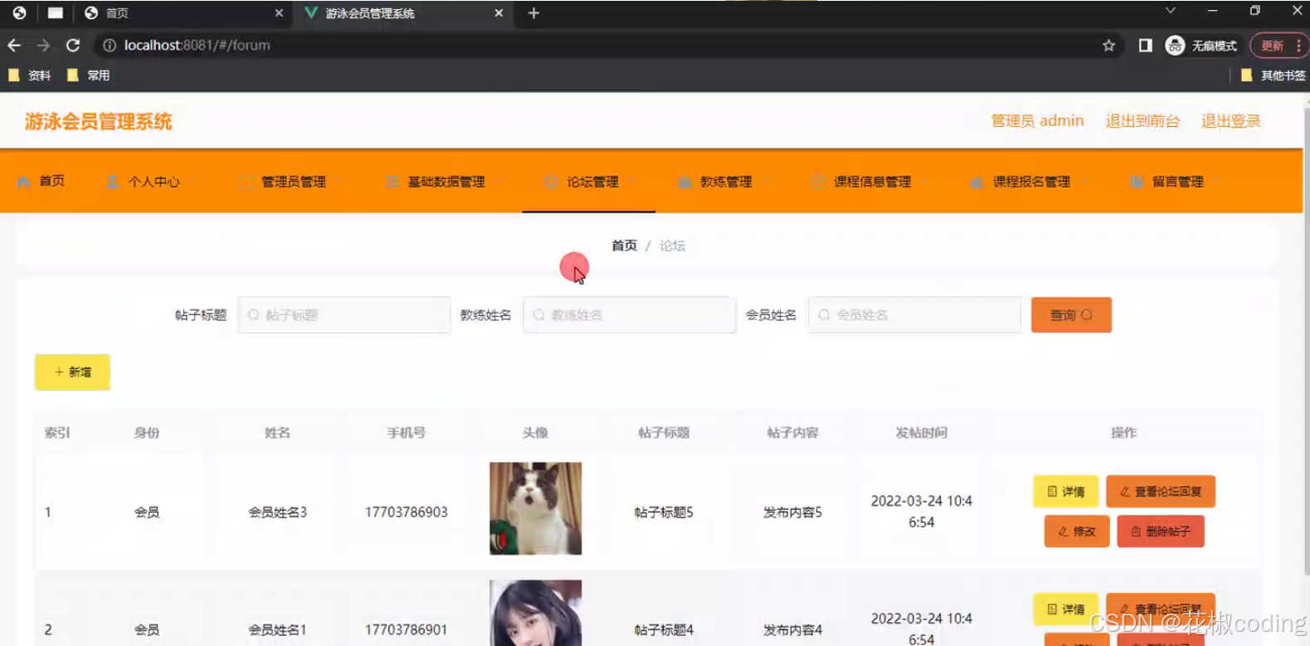Image resolution: width=1310 pixels, height=646 pixels.
Task: Click the 退出登录 logout link
Action: (x=1231, y=121)
